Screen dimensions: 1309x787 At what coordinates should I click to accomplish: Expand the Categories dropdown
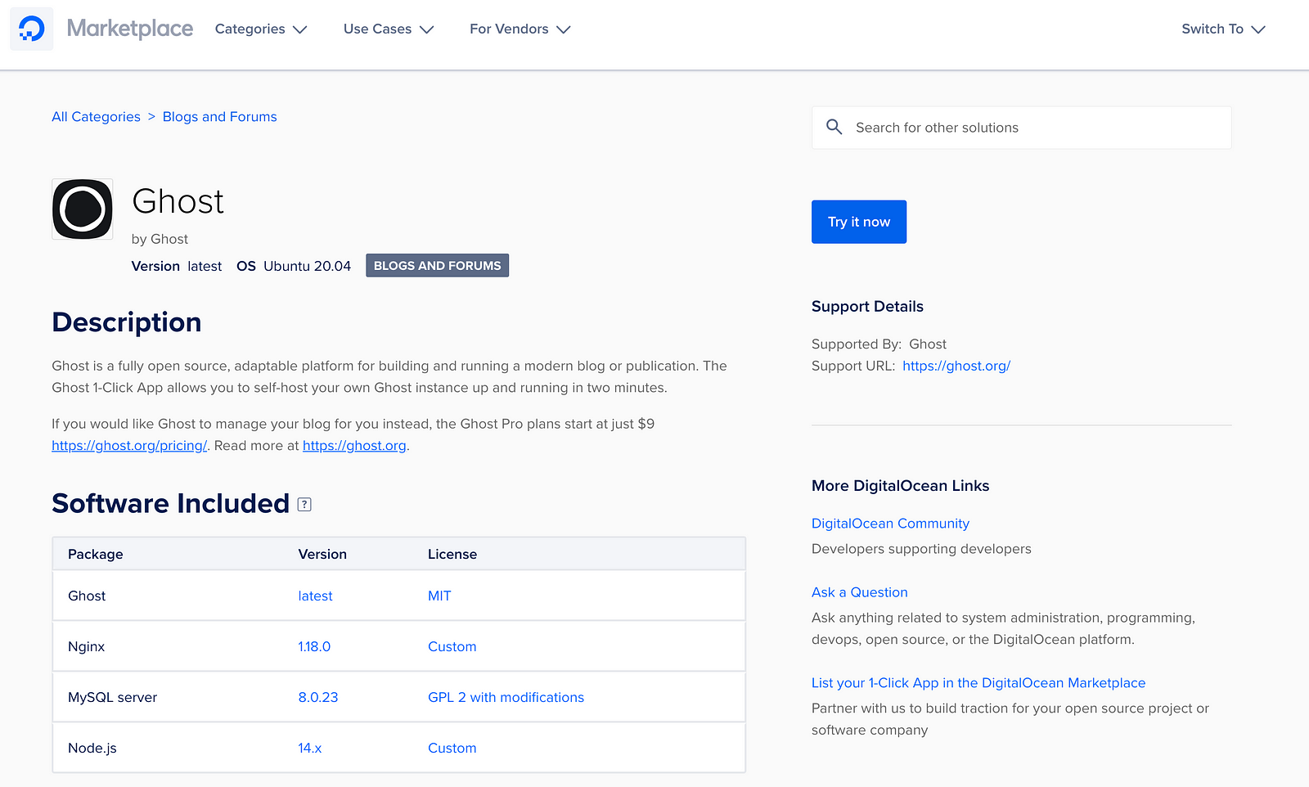click(261, 29)
